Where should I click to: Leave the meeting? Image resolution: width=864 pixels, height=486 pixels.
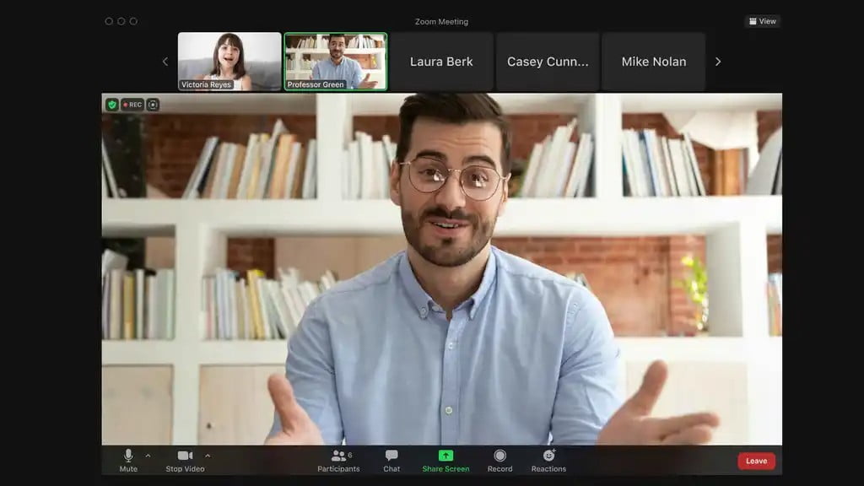756,461
